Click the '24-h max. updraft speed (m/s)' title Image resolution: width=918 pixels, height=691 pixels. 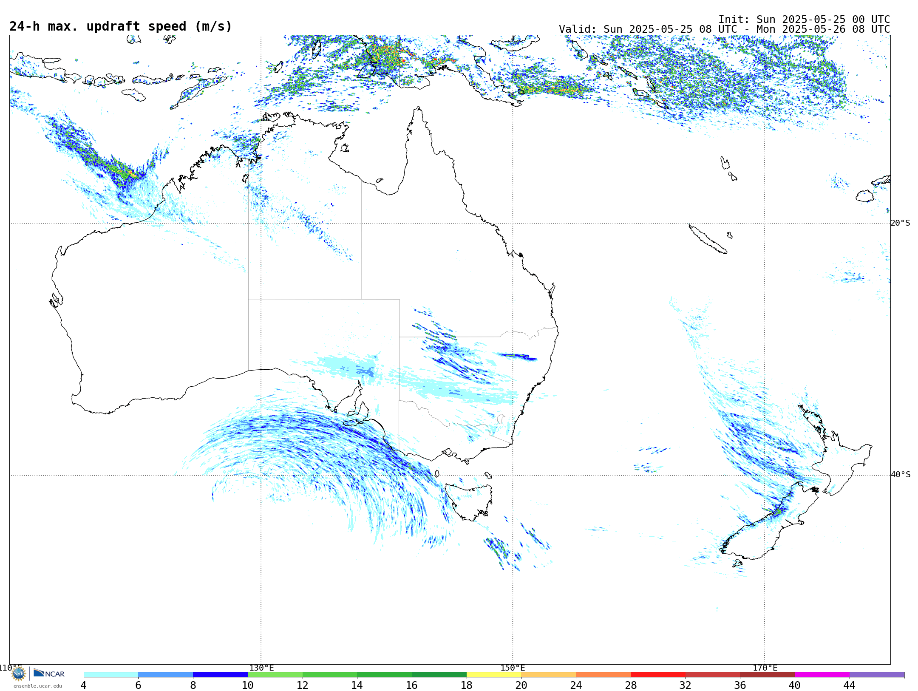tap(121, 26)
